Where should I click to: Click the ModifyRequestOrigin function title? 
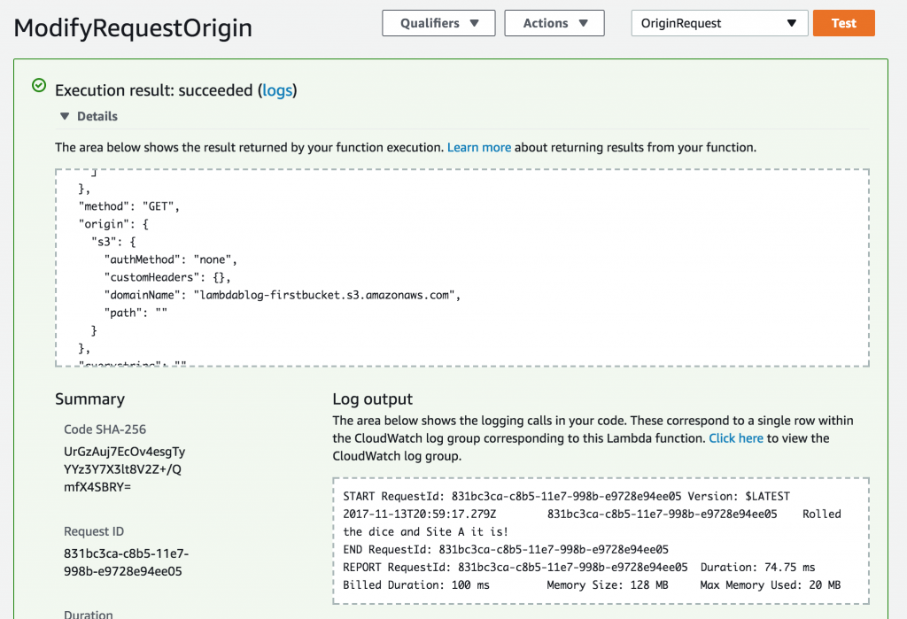(x=133, y=27)
